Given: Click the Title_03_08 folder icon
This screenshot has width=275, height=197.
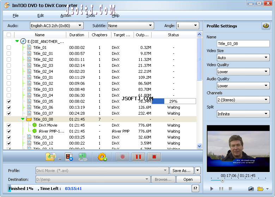Looking at the screenshot, I should pos(29,119).
